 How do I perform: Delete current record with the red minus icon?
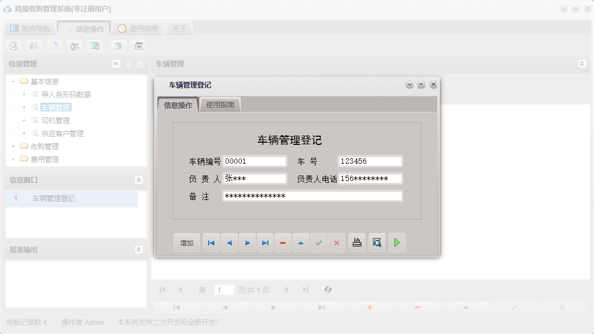pyautogui.click(x=283, y=242)
